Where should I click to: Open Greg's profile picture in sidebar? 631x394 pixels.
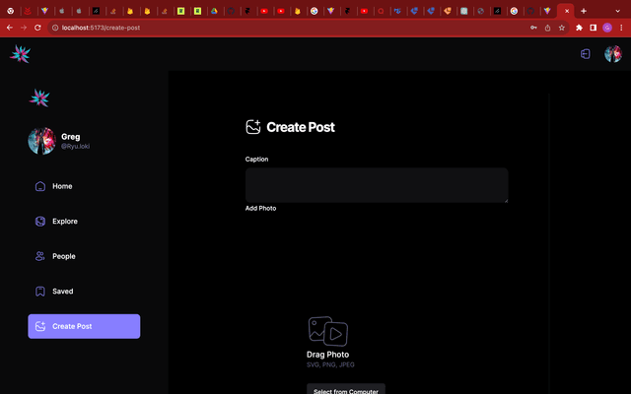pyautogui.click(x=41, y=141)
